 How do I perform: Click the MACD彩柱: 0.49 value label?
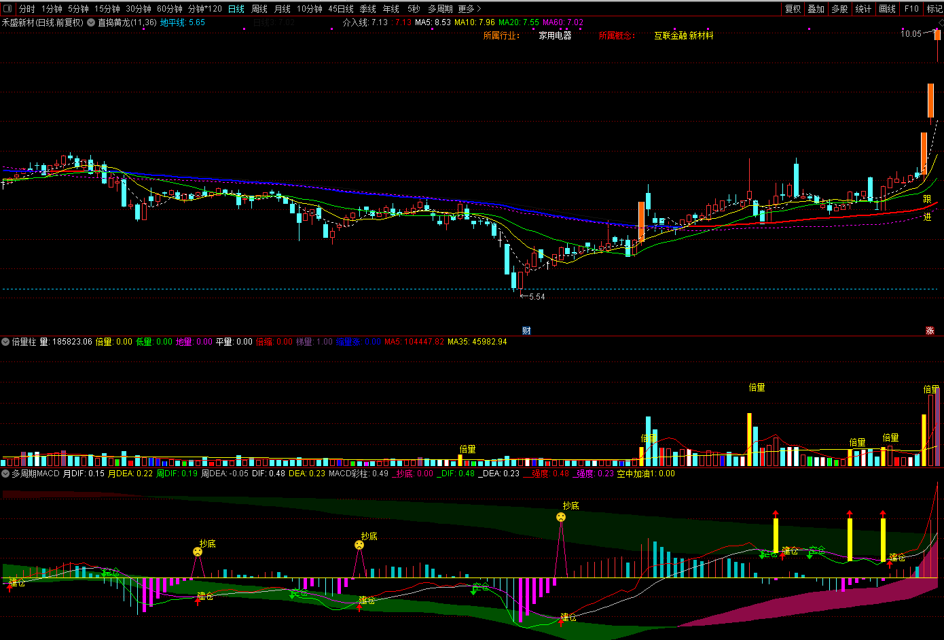click(x=359, y=474)
